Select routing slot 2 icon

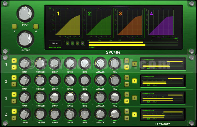72,43
